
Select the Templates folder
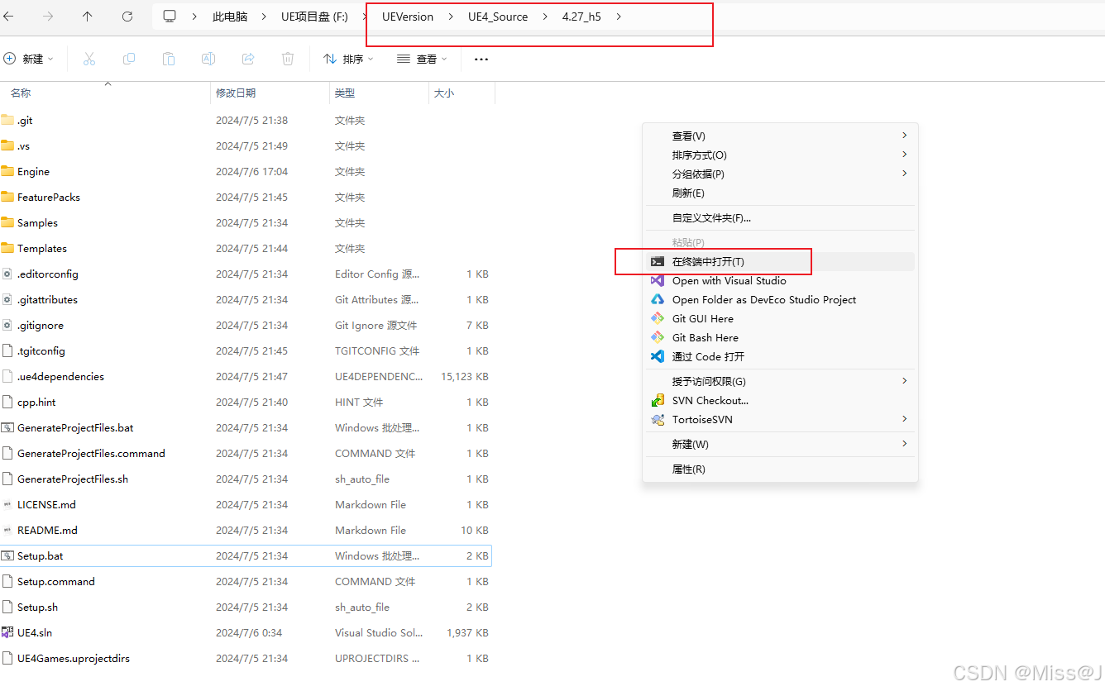pyautogui.click(x=246, y=248)
